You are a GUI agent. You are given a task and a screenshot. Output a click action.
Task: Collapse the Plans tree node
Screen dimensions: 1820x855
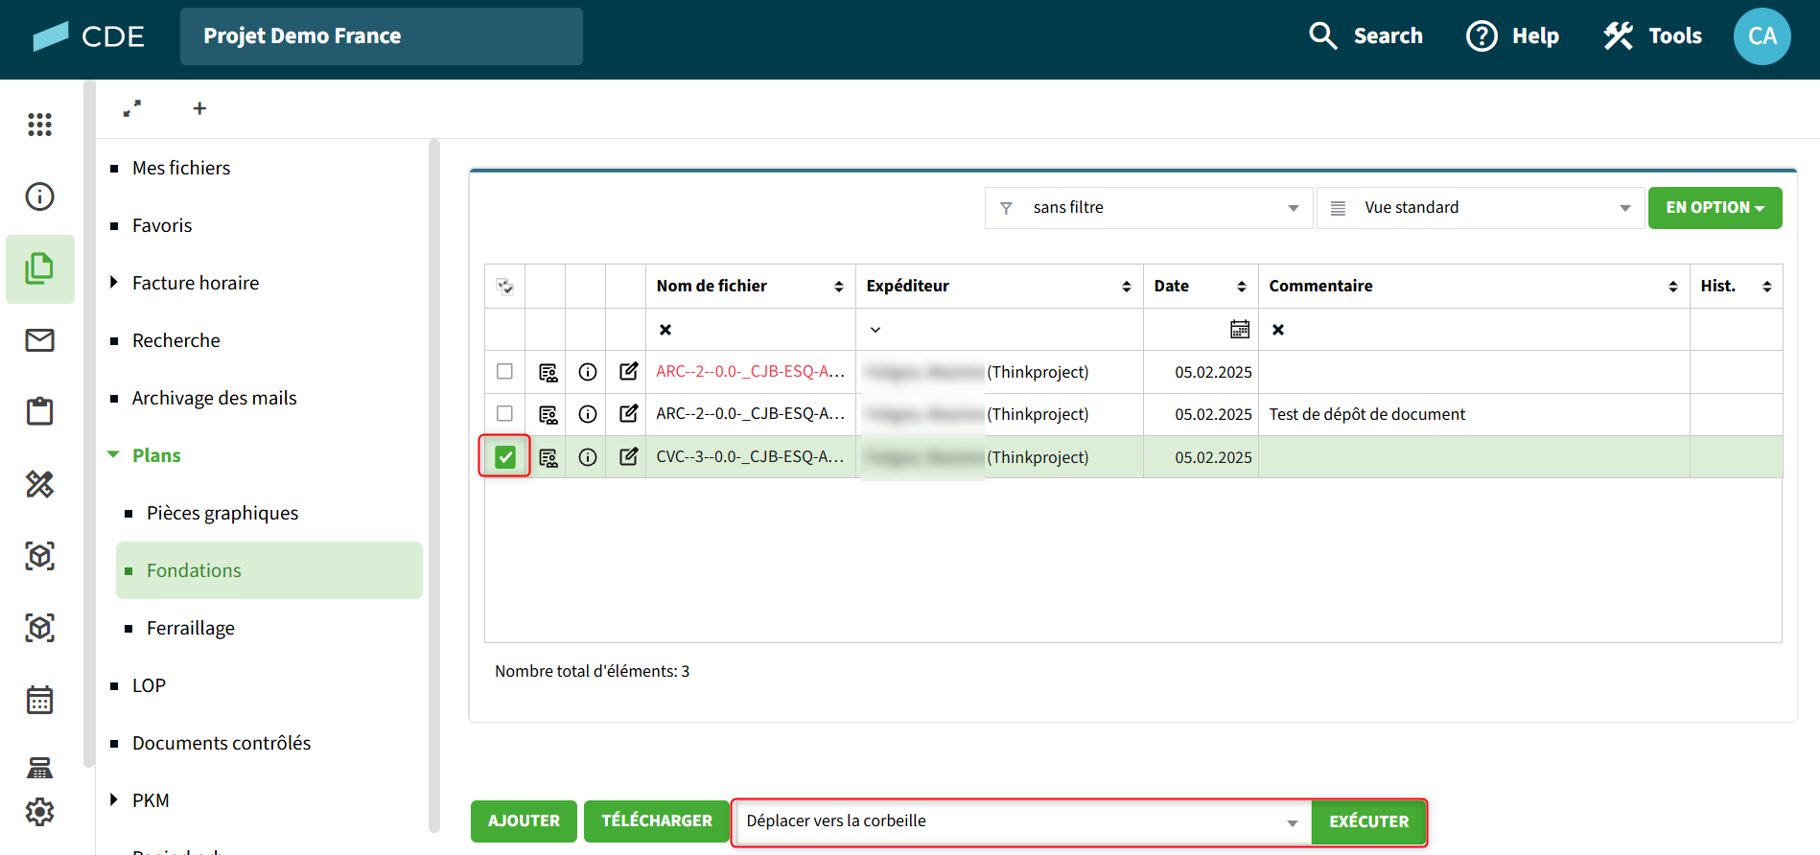(x=113, y=454)
